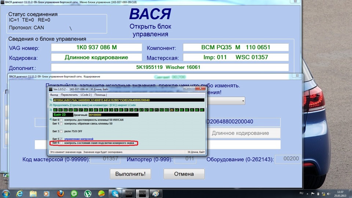Select byte 64 in the hex byte row
The height and width of the screenshot is (198, 352).
(x=176, y=110)
